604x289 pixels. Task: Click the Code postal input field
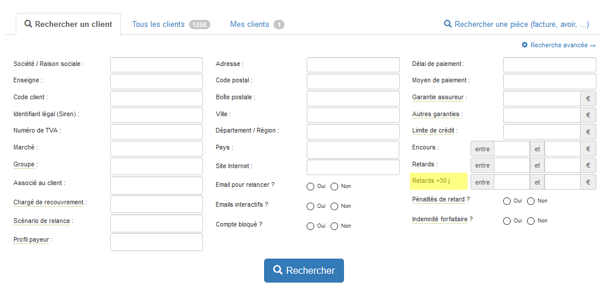(x=353, y=82)
